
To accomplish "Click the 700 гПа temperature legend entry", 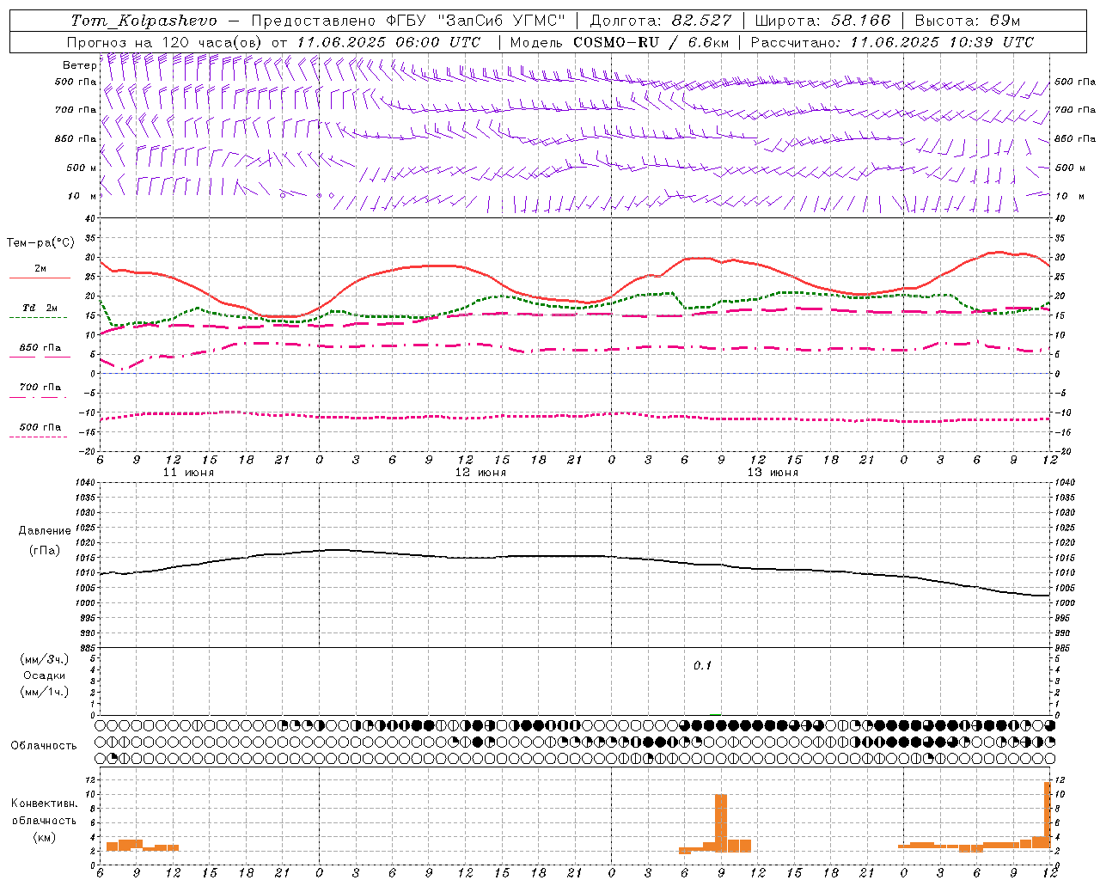I will 40,387.
